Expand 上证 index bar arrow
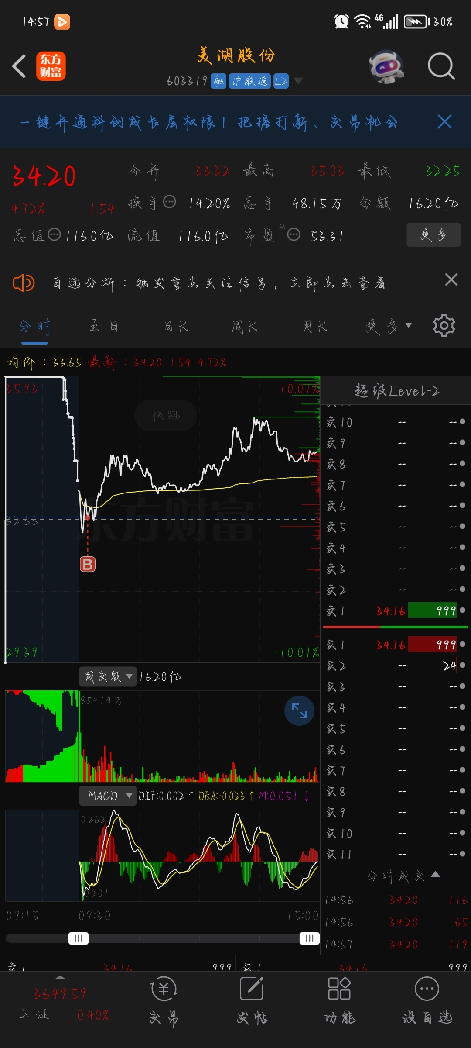 point(60,977)
